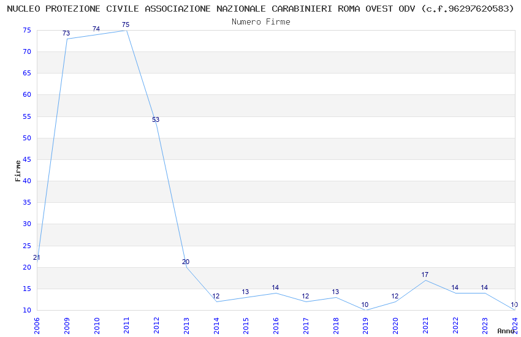
Task: Click x-axis year label 2010
Action: tap(97, 325)
